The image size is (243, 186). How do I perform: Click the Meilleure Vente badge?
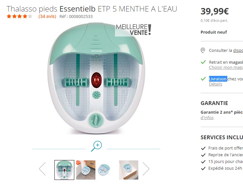tap(133, 29)
